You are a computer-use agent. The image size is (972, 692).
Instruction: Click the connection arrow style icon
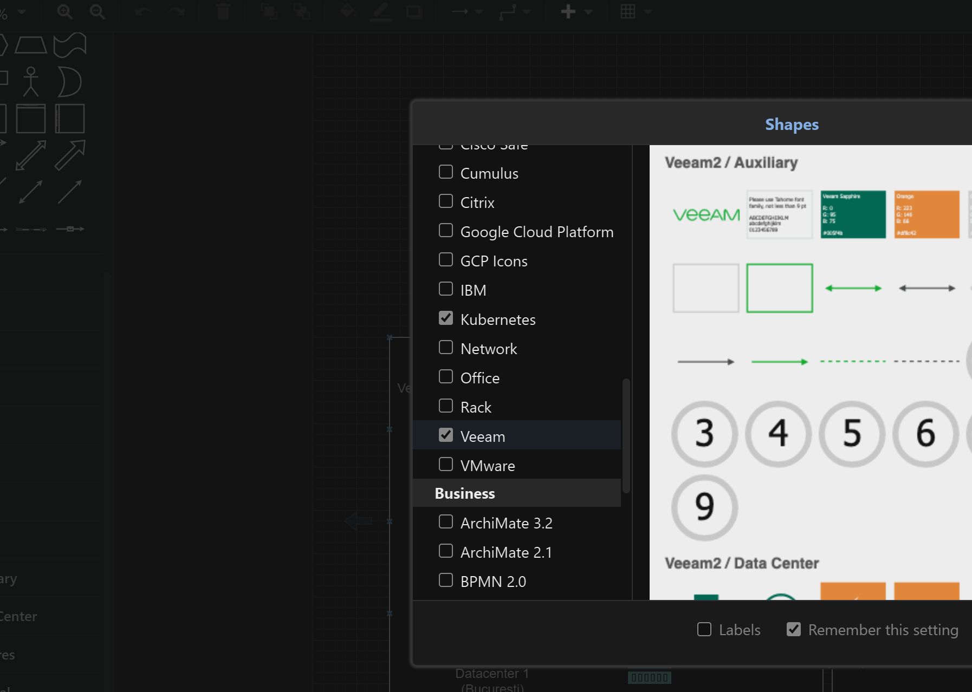coord(459,12)
